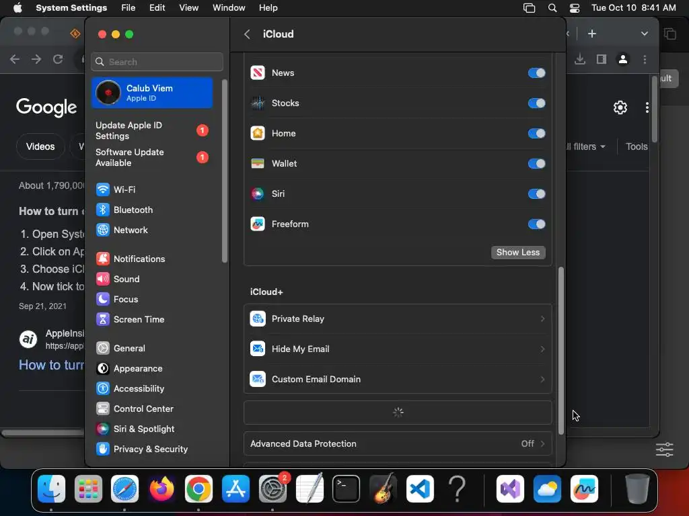
Task: Disable Siri iCloud sync toggle
Action: pos(536,194)
